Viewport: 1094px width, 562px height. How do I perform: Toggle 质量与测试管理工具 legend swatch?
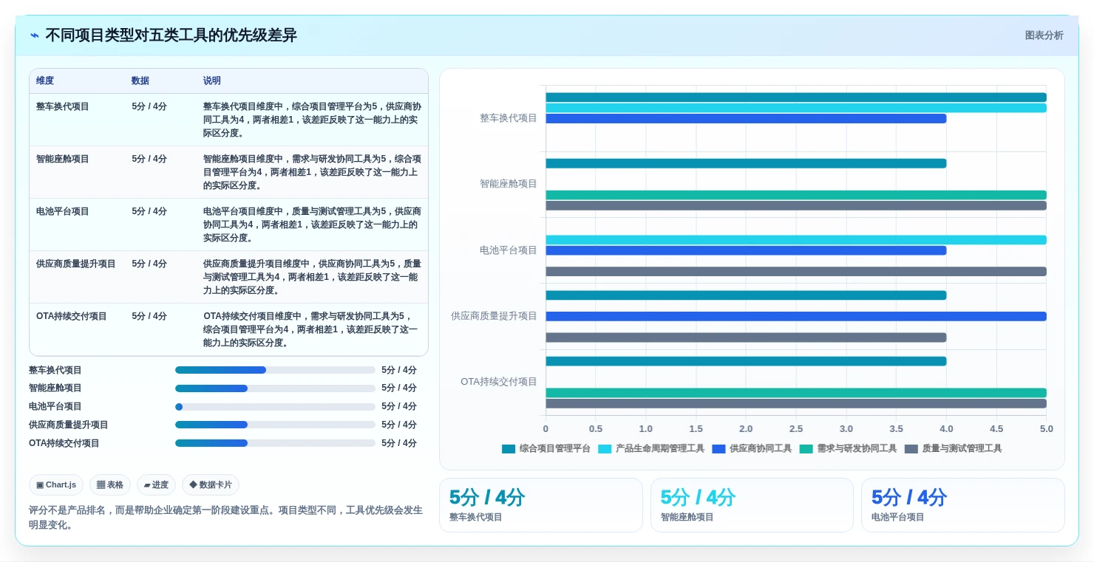click(911, 448)
